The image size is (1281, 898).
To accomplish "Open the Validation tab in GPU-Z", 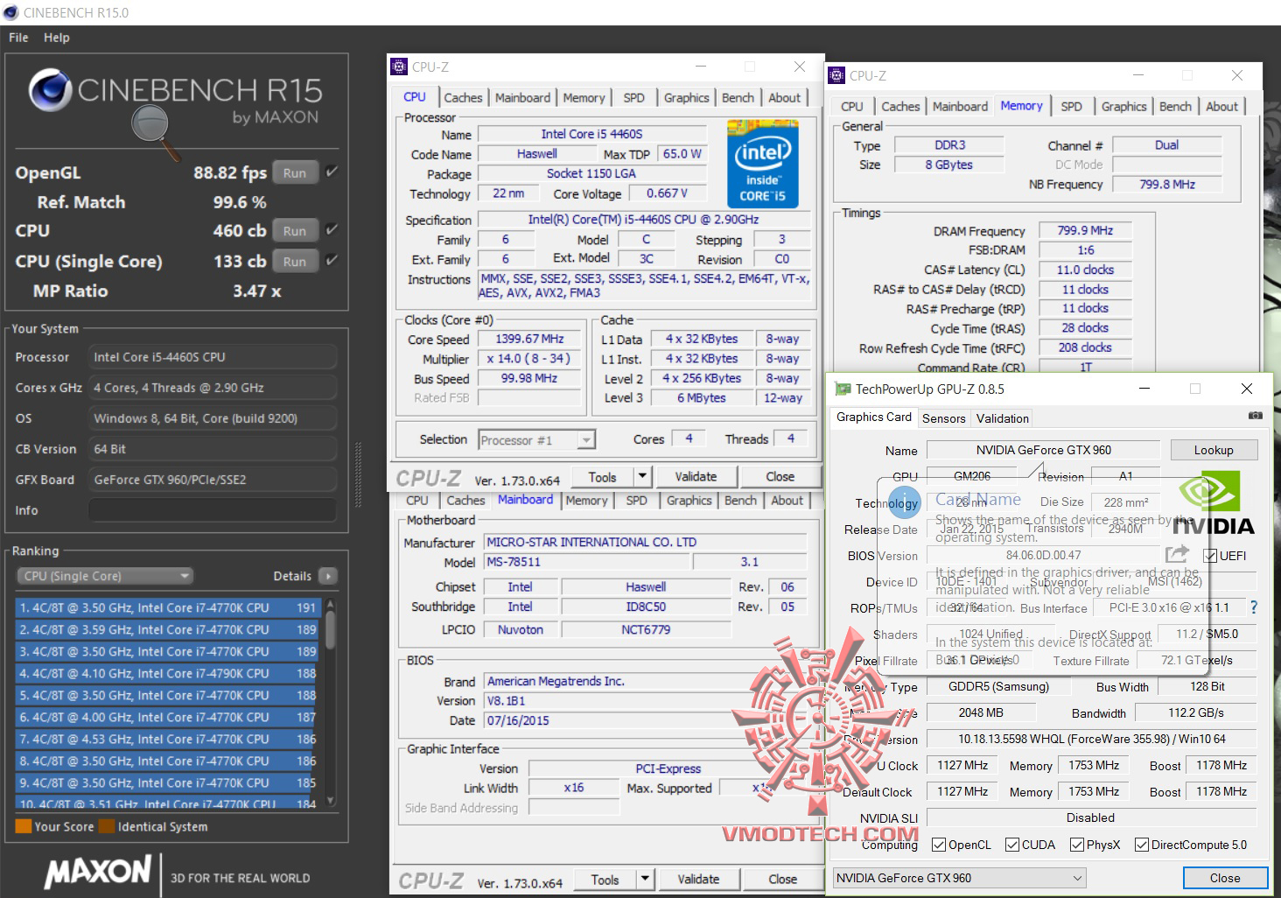I will point(1003,418).
